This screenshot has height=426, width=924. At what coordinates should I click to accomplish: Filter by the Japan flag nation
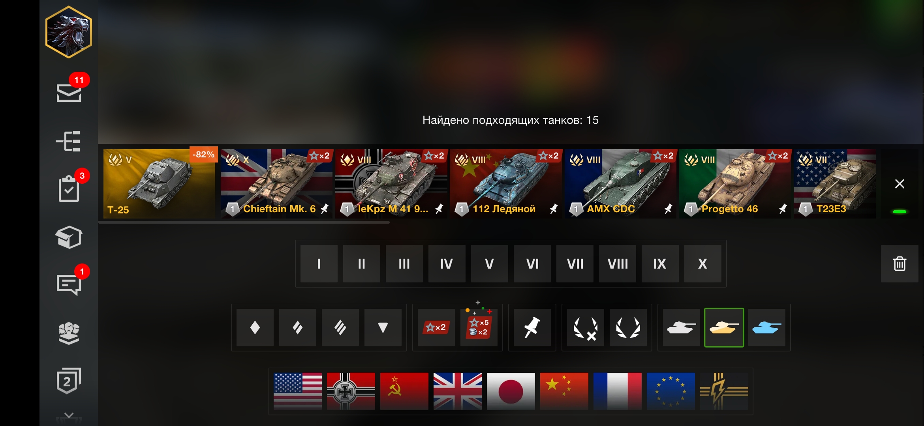click(x=511, y=391)
